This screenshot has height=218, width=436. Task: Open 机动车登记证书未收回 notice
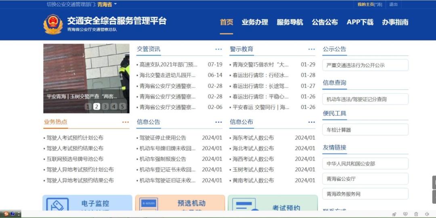point(168,170)
